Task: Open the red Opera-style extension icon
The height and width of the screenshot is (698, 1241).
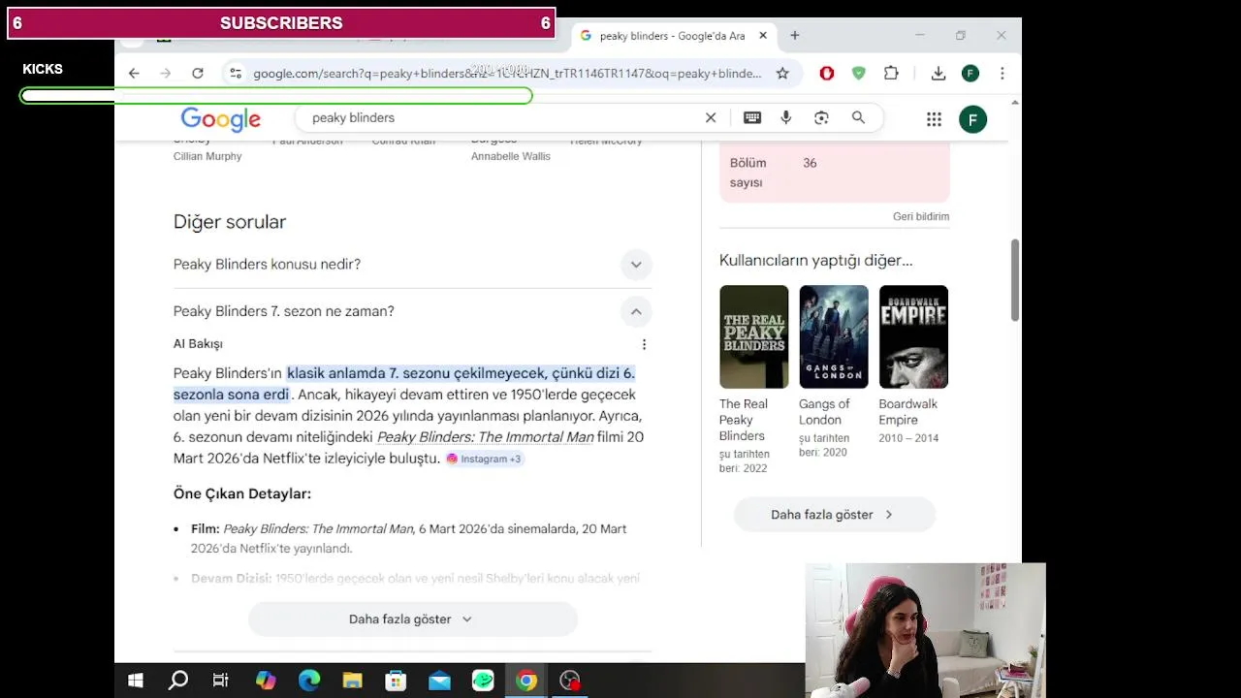Action: tap(827, 73)
